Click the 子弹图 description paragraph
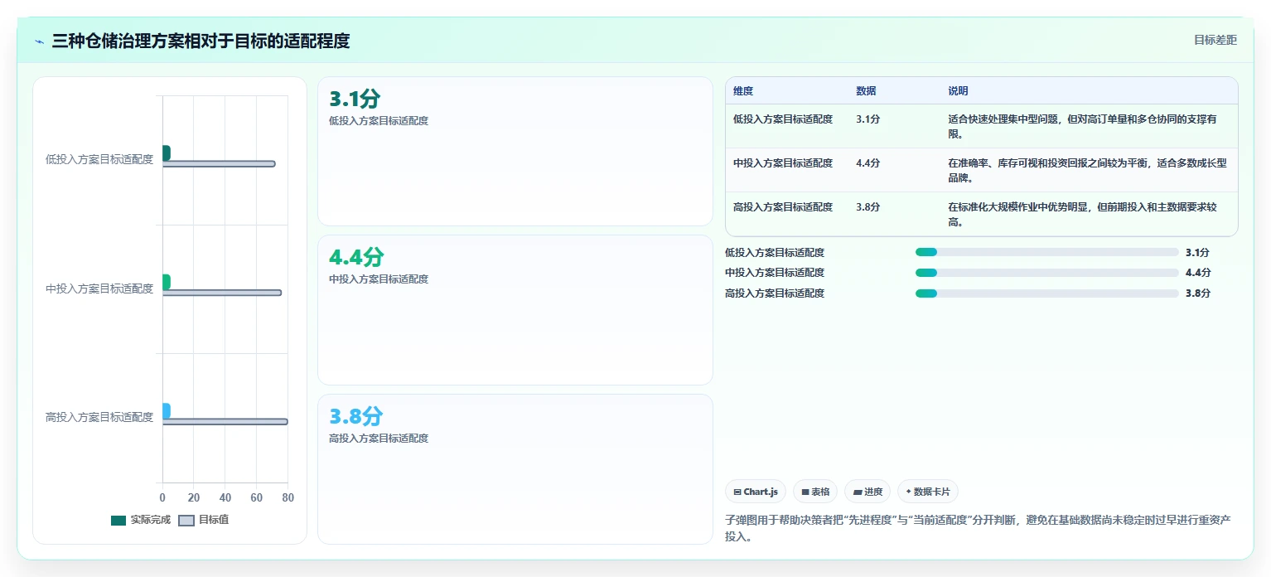This screenshot has height=577, width=1271. (x=978, y=528)
